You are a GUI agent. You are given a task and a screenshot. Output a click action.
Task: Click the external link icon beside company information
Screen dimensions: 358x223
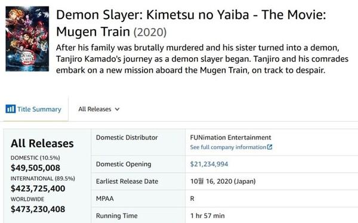[x=270, y=147]
